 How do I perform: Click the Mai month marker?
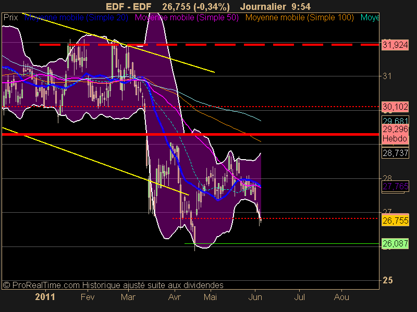pos(210,297)
